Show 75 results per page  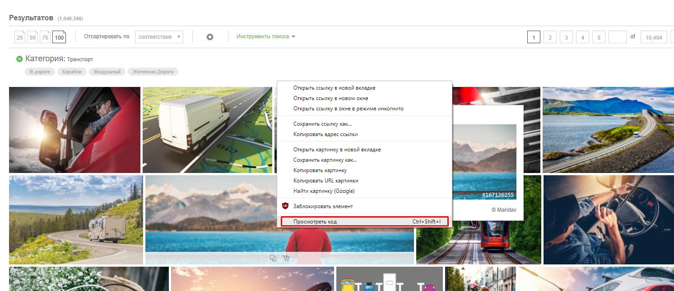coord(45,37)
